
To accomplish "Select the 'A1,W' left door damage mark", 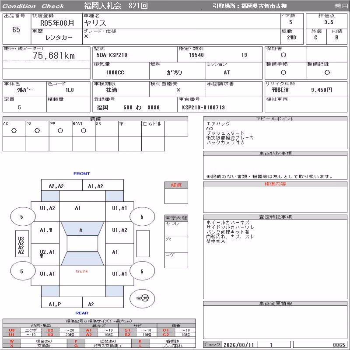I will coord(46,230).
